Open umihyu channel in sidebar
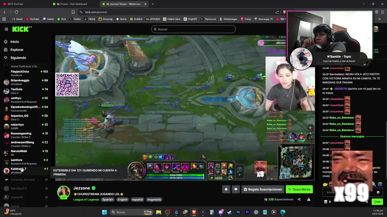 tap(25, 100)
